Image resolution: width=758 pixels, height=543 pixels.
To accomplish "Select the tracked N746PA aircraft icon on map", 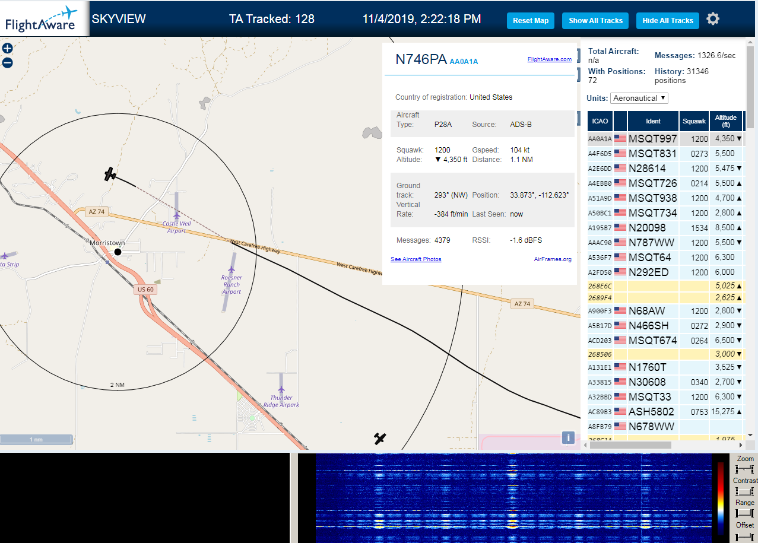I will click(x=110, y=174).
